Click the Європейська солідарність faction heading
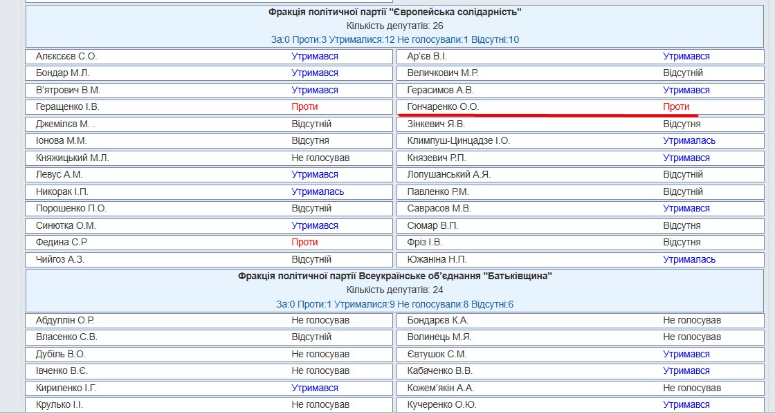Viewport: 775px width, 414px height. pyautogui.click(x=395, y=12)
